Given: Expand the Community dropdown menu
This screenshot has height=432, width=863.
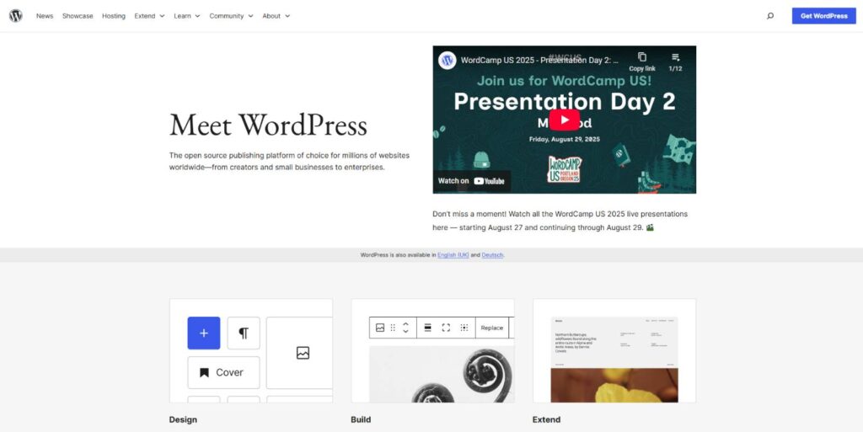Looking at the screenshot, I should [231, 16].
